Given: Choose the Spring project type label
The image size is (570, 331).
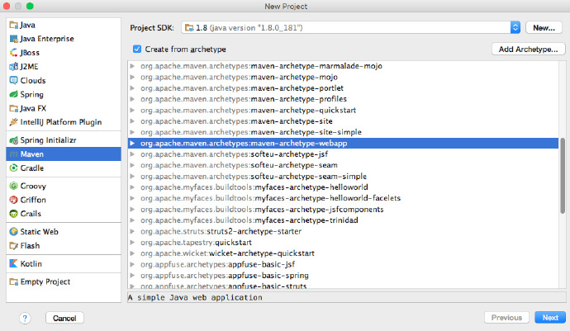Looking at the screenshot, I should click(x=31, y=94).
